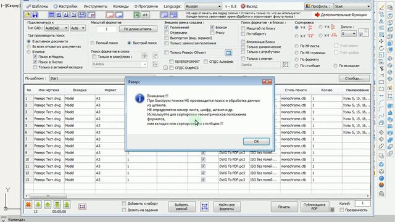Click the blue zoom-frame icon beside Выбрать рамкой
This screenshot has width=395, height=222.
coord(204,207)
